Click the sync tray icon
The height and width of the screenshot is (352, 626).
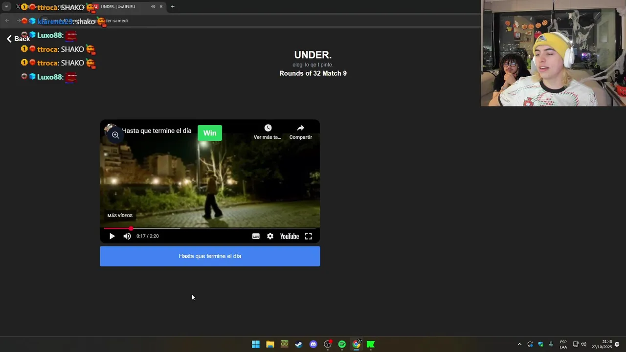coord(530,344)
